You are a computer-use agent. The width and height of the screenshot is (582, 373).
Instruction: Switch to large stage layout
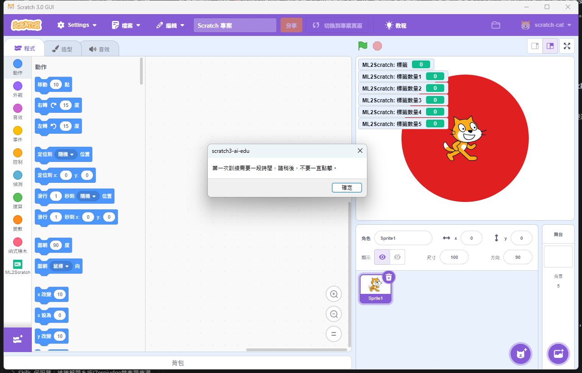coord(550,46)
